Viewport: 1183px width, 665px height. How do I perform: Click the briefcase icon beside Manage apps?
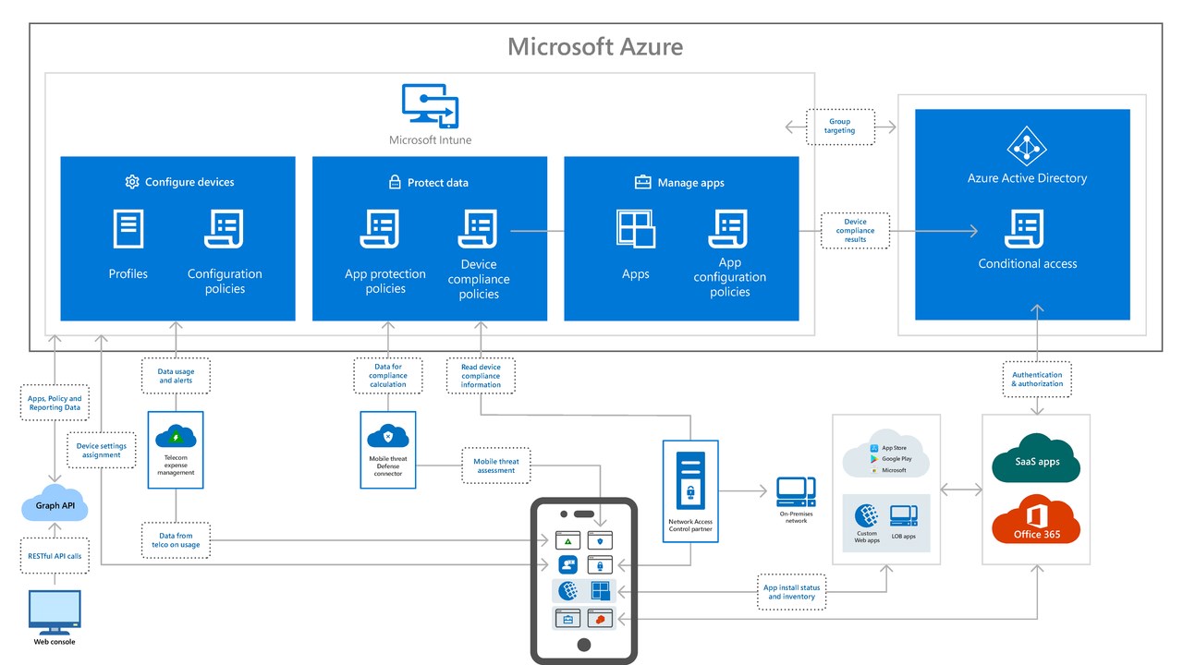pos(643,182)
